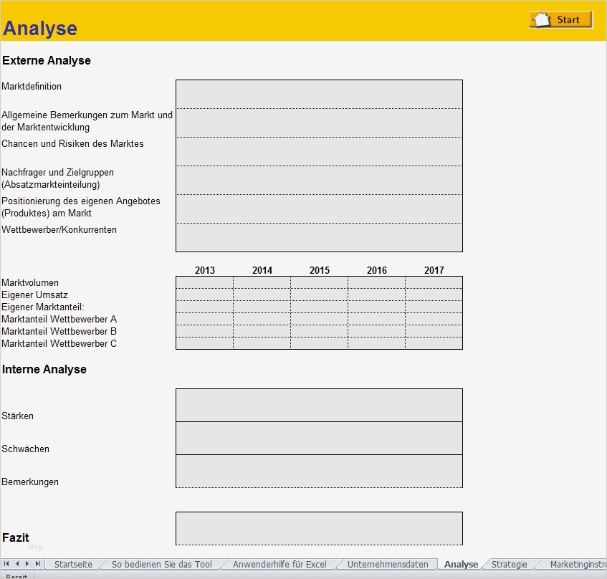Open Anwenderhilfe für Excel tab
The image size is (607, 579).
click(279, 564)
